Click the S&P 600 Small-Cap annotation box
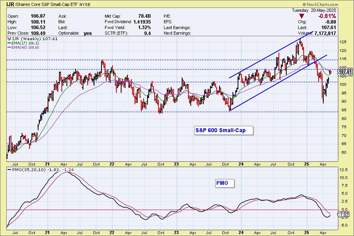This screenshot has width=354, height=236. coord(224,131)
